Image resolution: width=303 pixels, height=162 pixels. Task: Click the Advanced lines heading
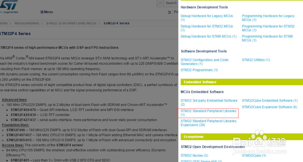[x=15, y=100]
